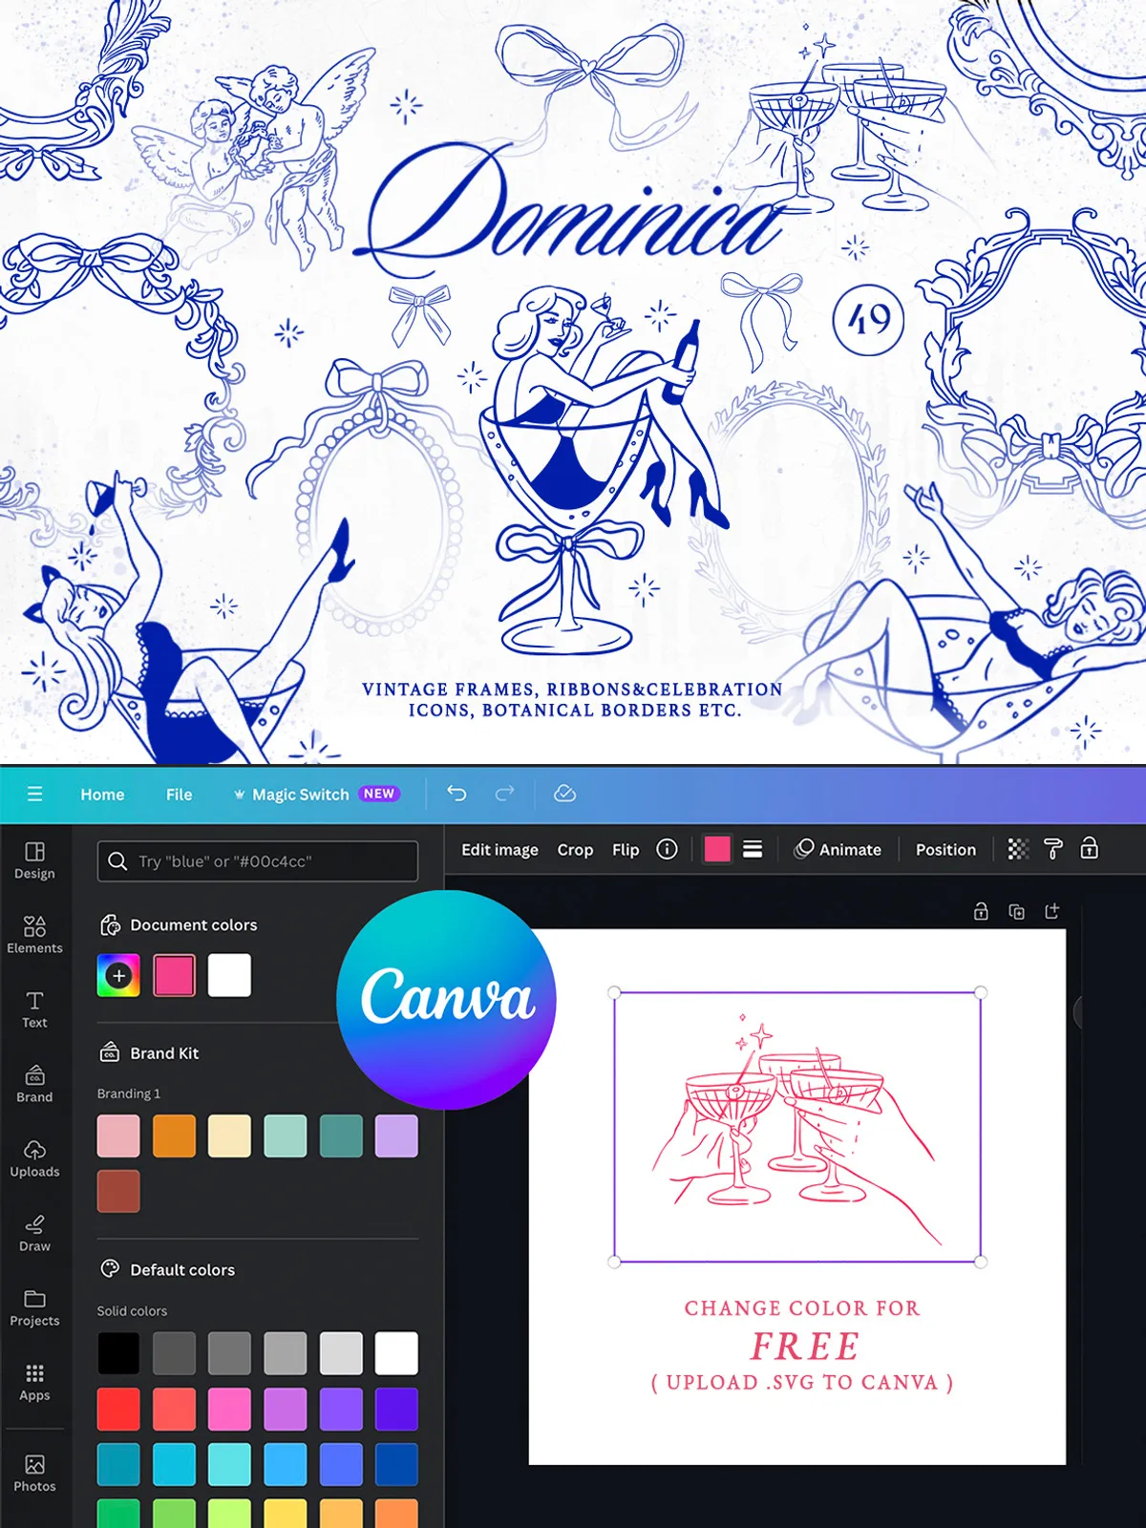Toggle the lock icon in toolbar
1146x1528 pixels.
[1089, 849]
